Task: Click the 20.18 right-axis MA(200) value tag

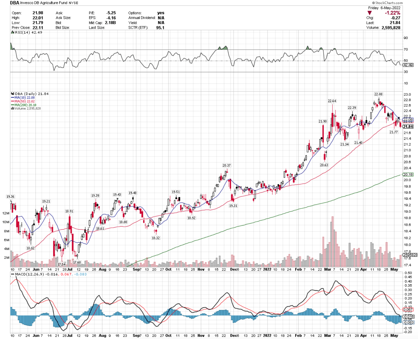Action: pos(408,174)
